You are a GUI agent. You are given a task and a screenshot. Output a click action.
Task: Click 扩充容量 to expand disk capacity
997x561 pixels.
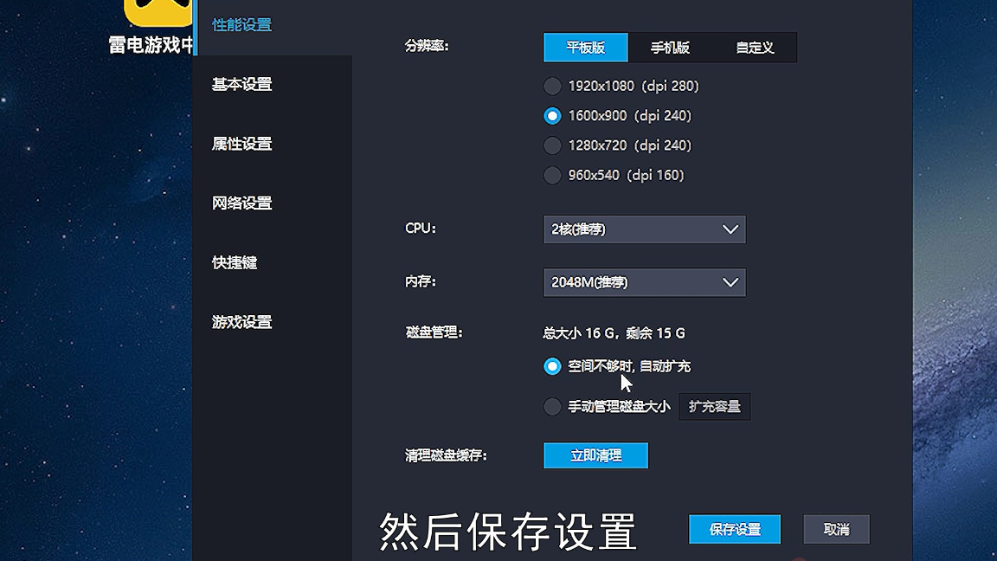714,406
